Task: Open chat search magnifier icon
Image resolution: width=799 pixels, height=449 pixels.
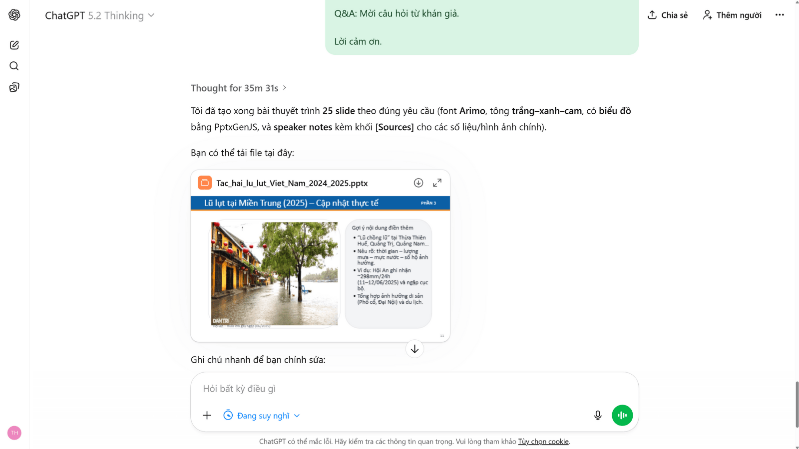Action: [x=14, y=66]
